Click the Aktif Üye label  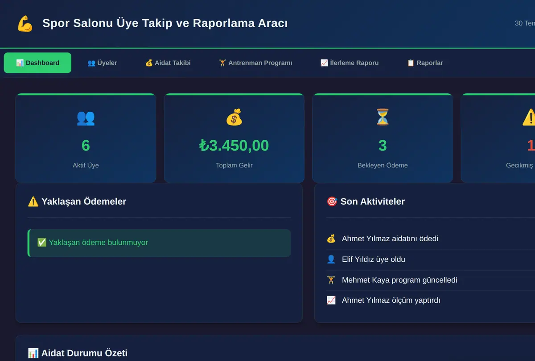click(86, 165)
